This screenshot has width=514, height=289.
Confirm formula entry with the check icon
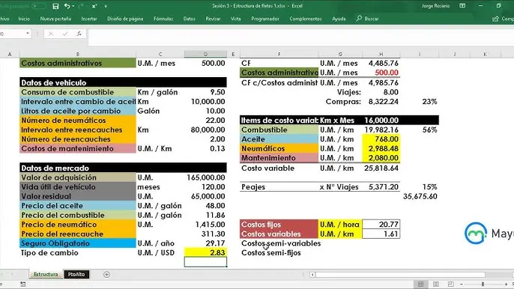(65, 34)
